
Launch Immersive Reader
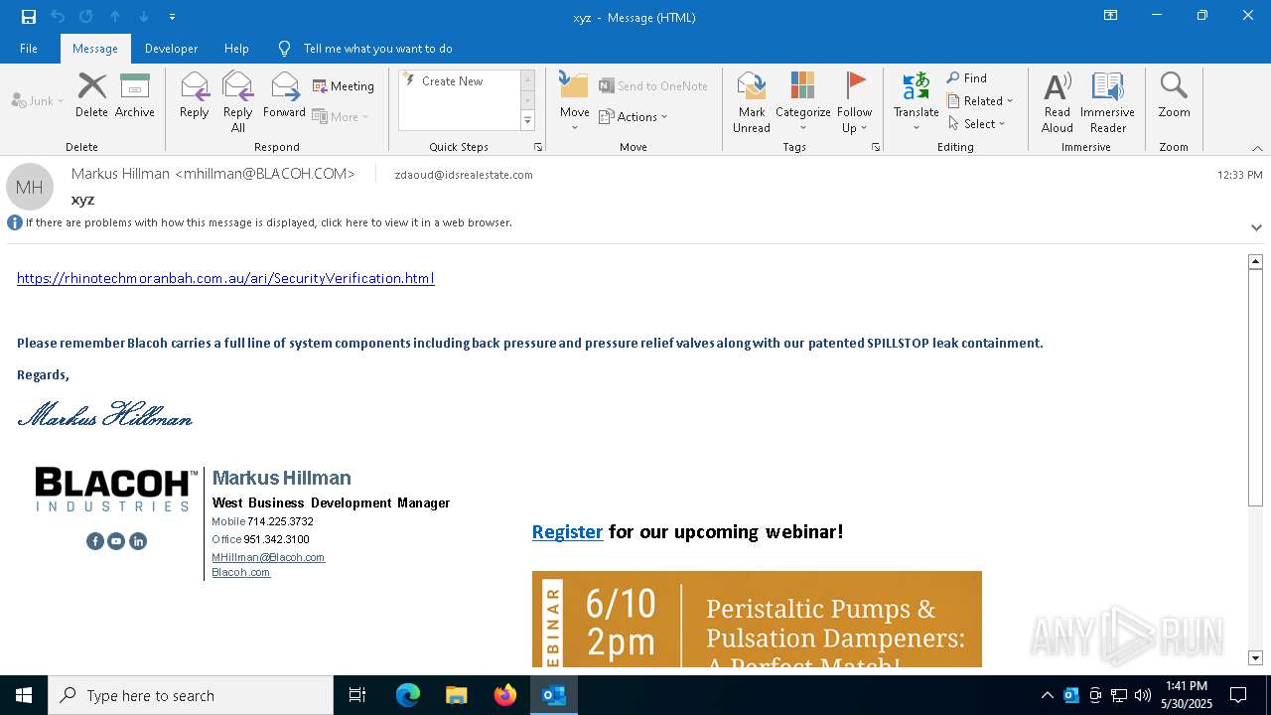[x=1107, y=101]
